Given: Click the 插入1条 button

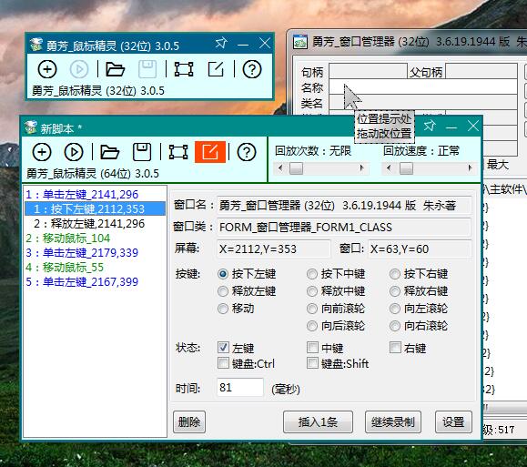Looking at the screenshot, I should pos(318,422).
